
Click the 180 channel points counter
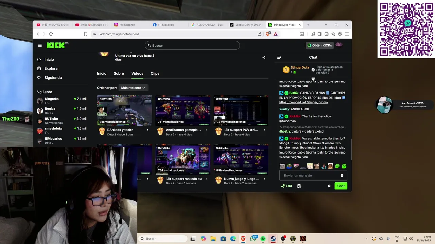pyautogui.click(x=286, y=186)
